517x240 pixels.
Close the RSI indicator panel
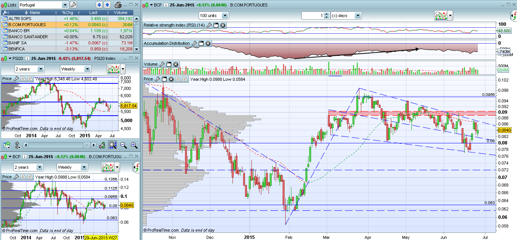click(x=223, y=25)
